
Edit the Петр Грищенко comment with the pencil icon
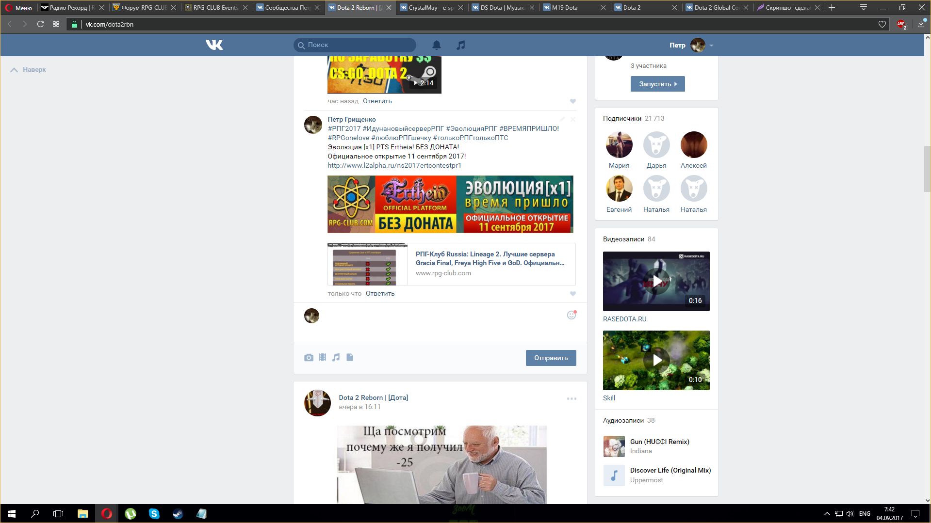pyautogui.click(x=562, y=119)
